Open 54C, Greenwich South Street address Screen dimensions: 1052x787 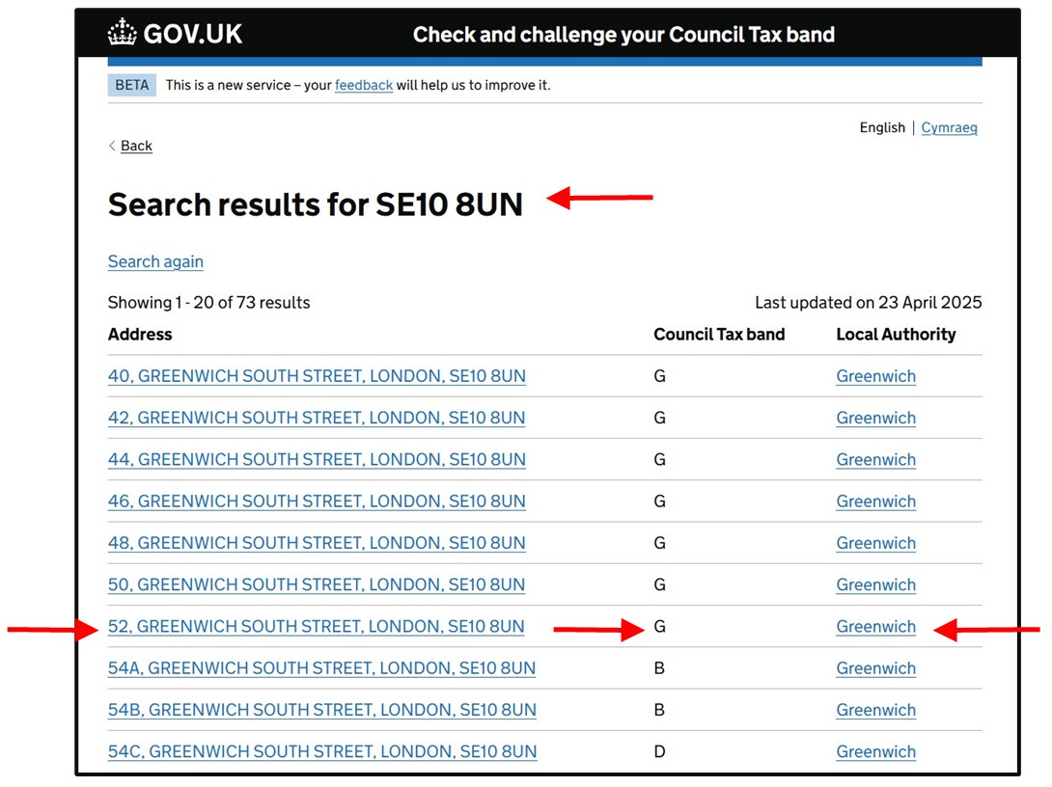tap(321, 751)
